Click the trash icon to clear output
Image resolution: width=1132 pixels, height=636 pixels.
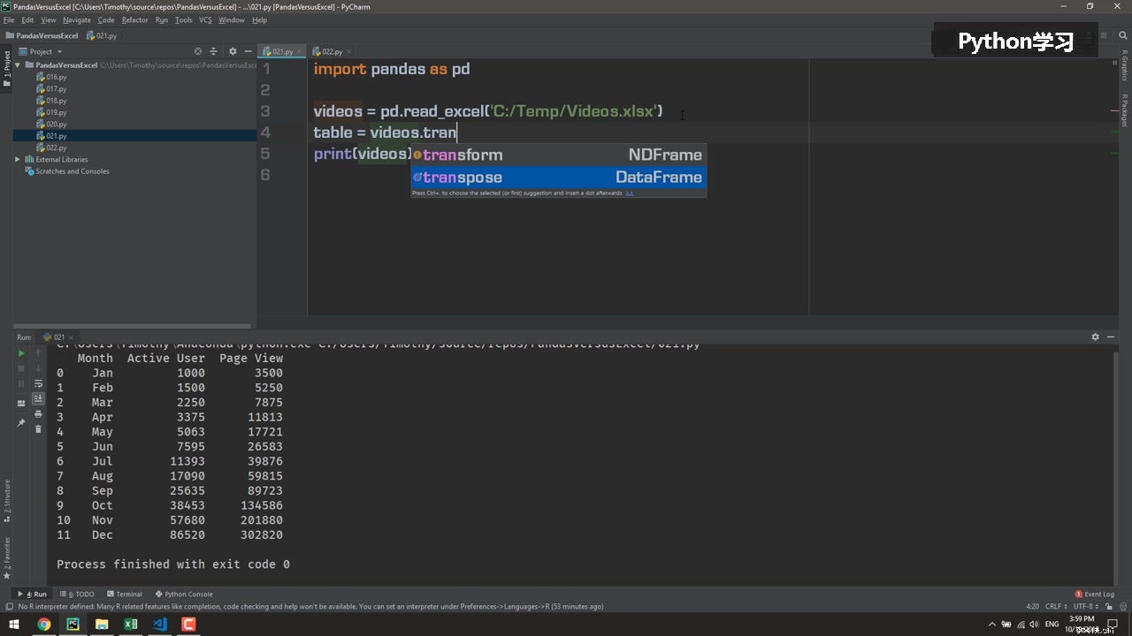pyautogui.click(x=38, y=429)
